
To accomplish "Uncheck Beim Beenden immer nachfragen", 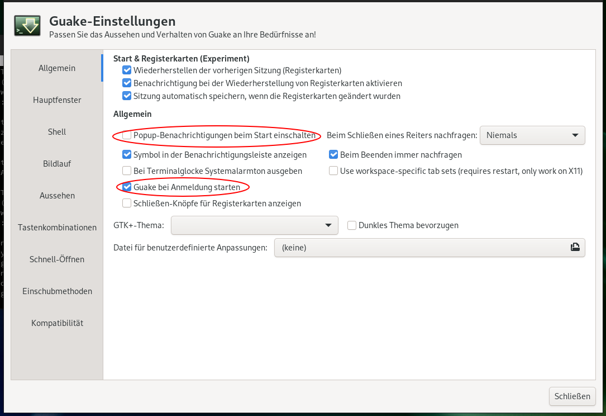I will (x=333, y=155).
